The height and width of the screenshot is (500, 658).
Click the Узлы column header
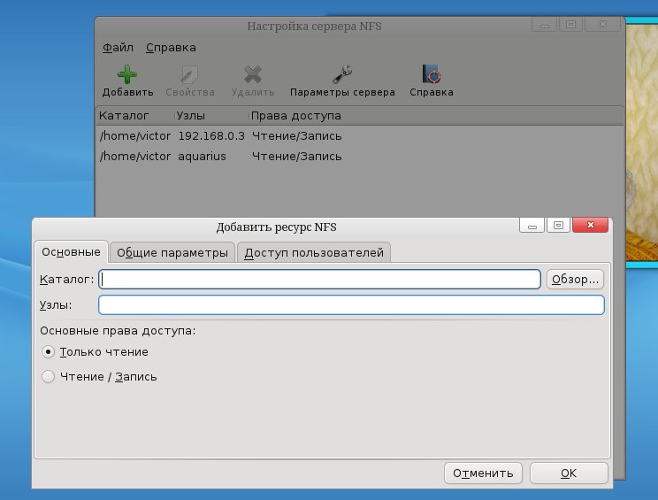(x=211, y=116)
